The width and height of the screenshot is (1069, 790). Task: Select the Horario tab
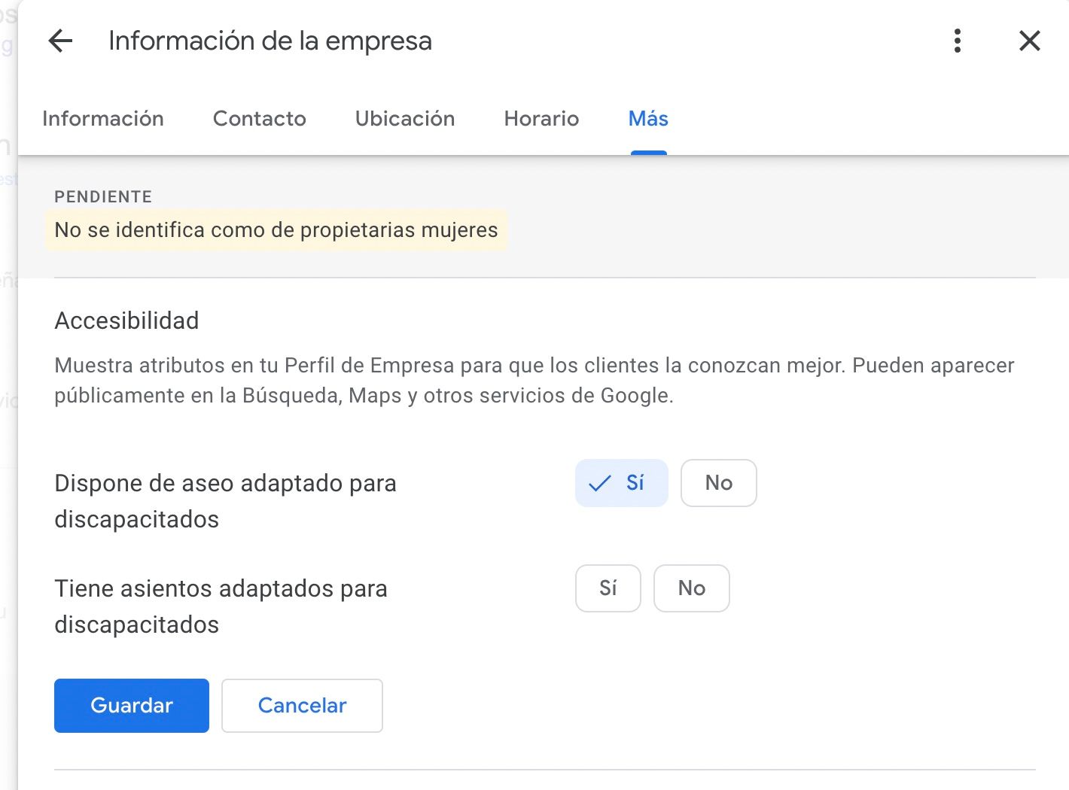(541, 119)
